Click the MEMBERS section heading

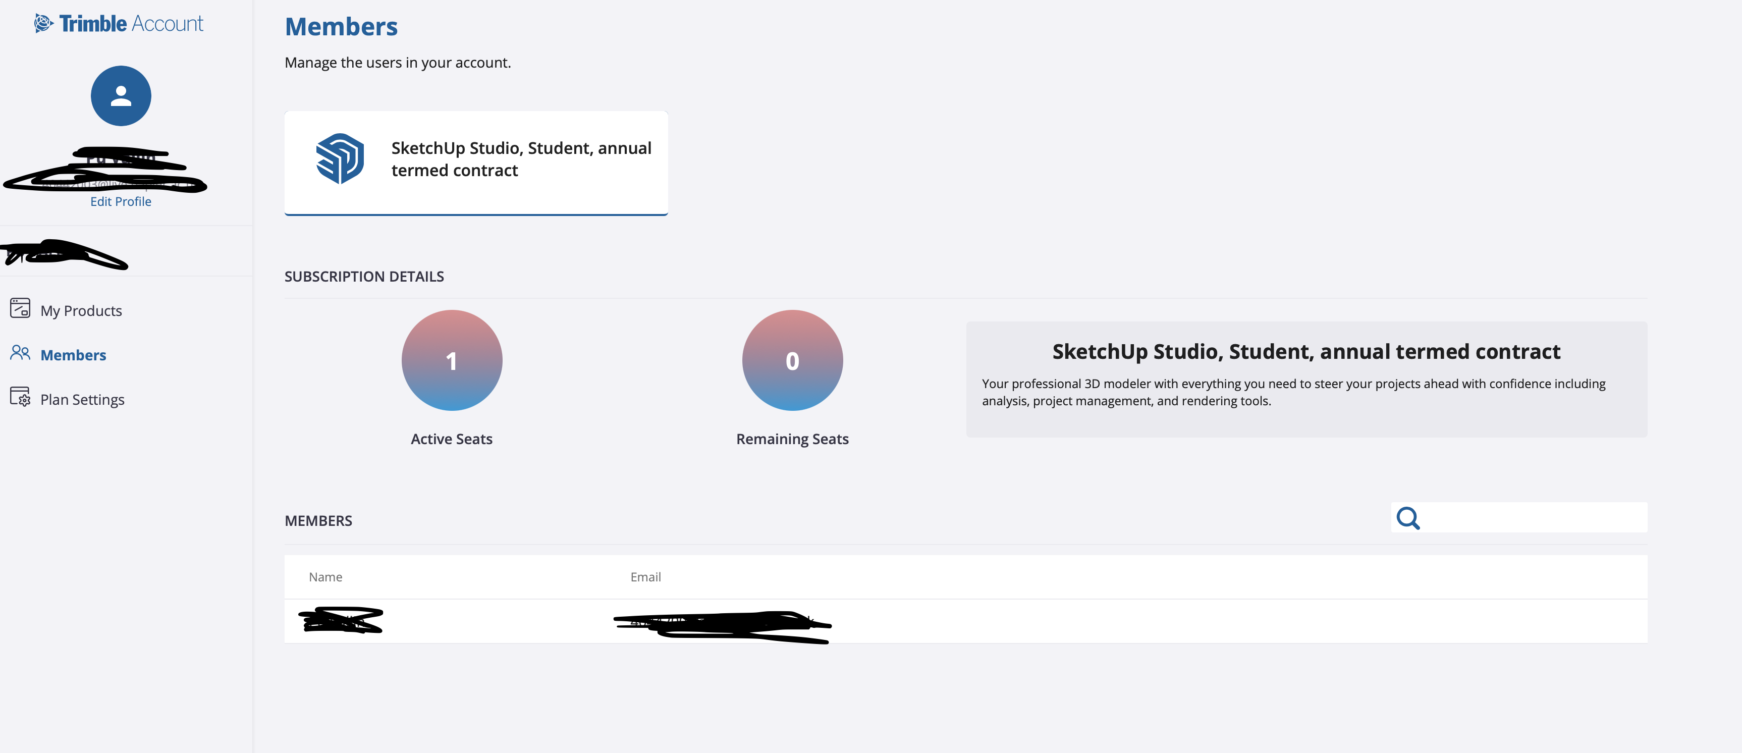click(x=318, y=521)
